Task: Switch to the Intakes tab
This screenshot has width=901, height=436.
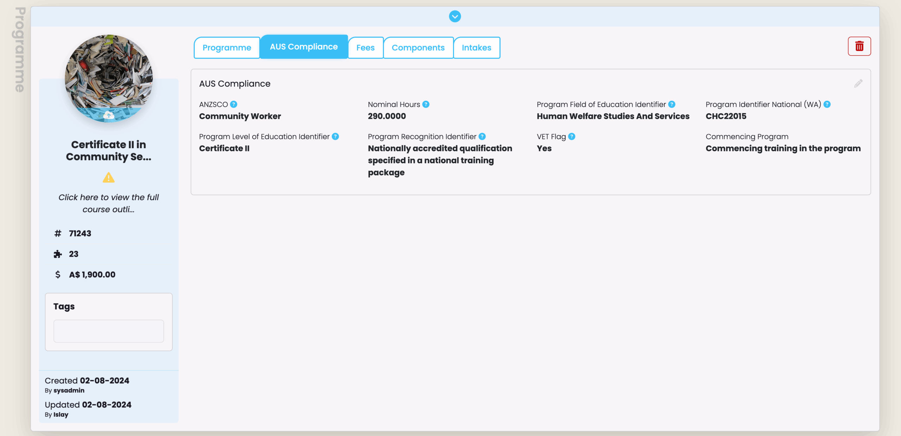Action: coord(476,48)
